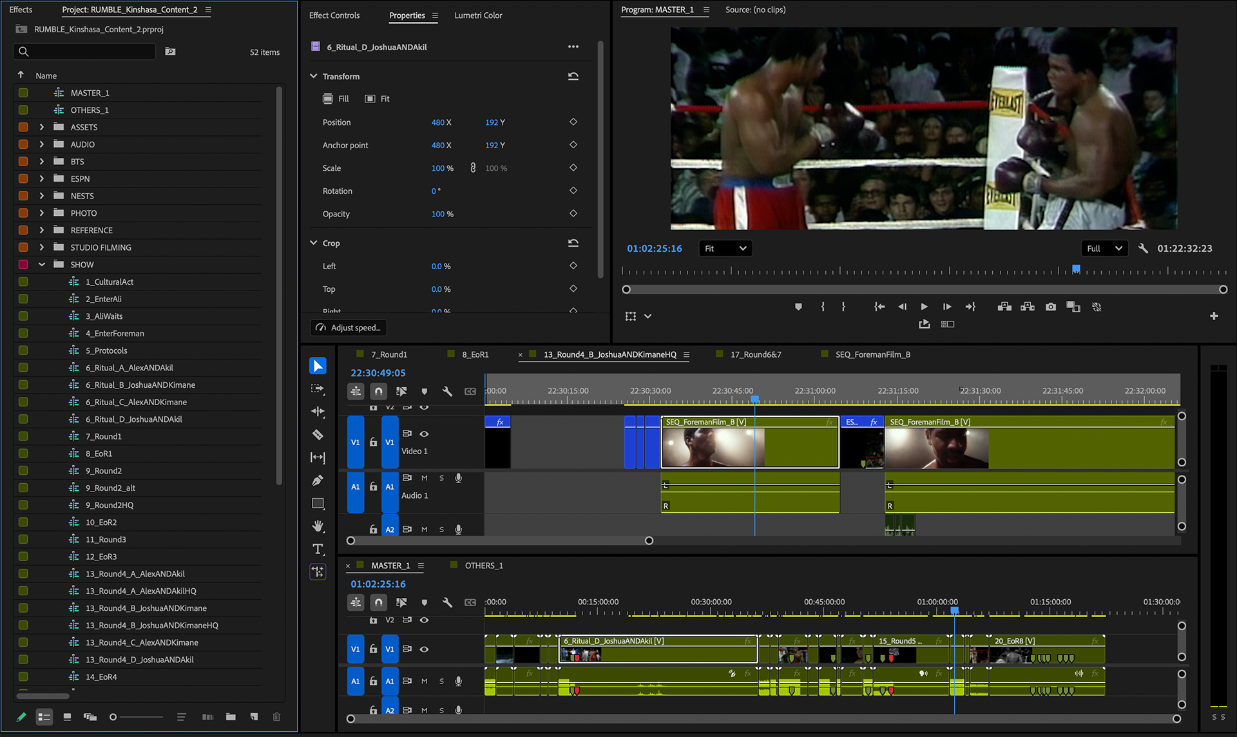
Task: Mute the Audio 1 track
Action: 424,478
